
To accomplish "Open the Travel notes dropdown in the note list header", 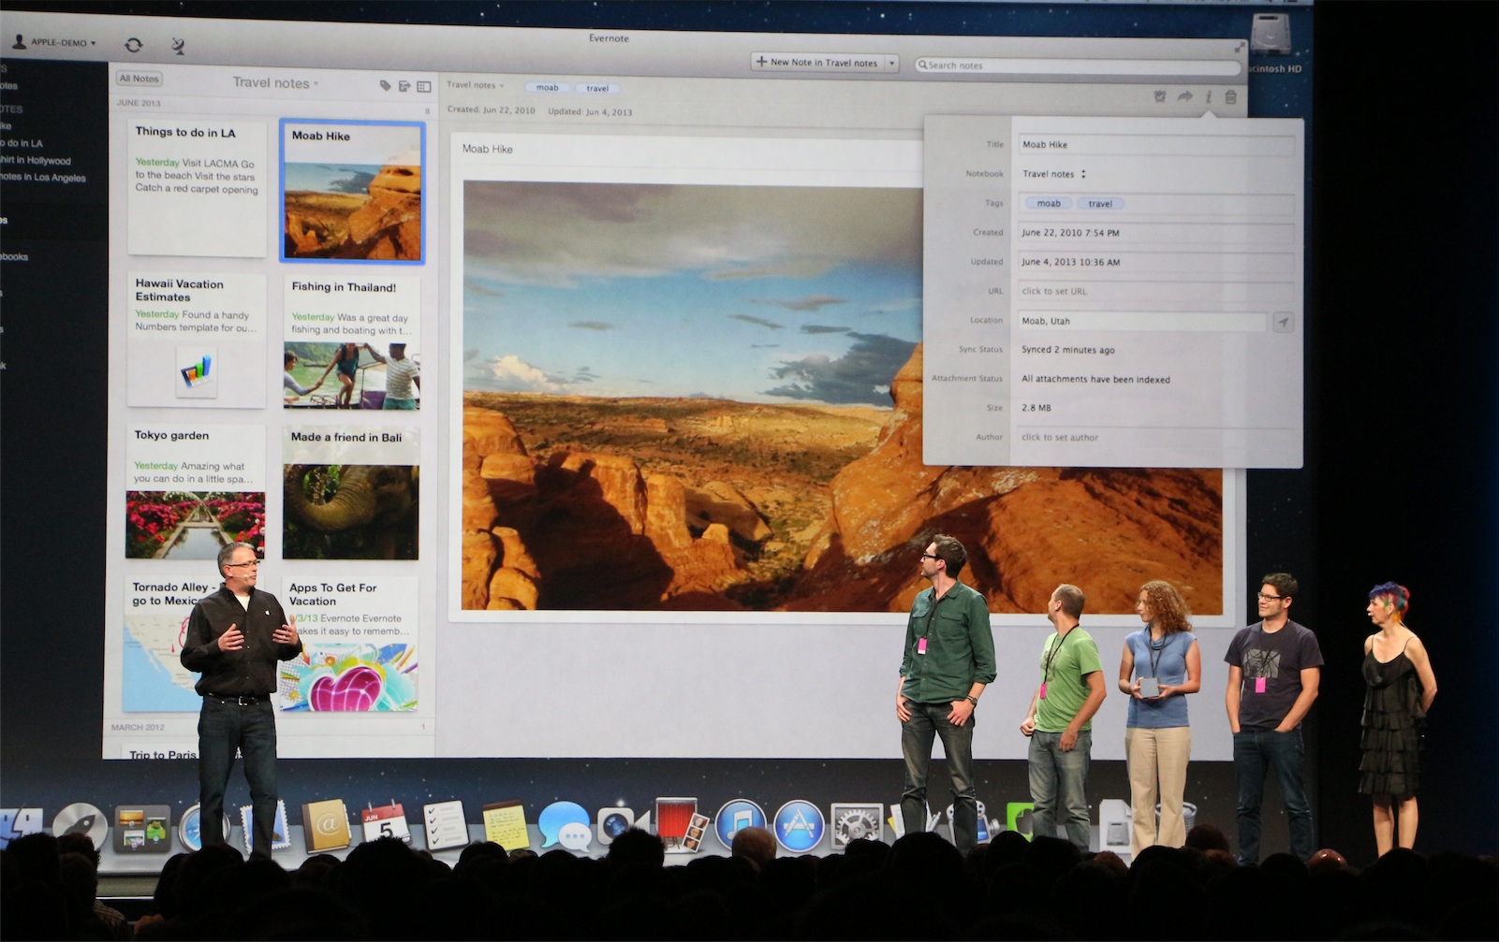I will pos(275,83).
